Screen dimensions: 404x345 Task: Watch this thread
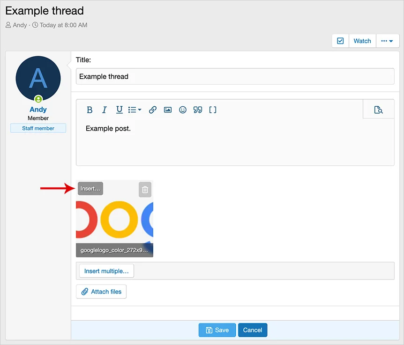click(362, 41)
